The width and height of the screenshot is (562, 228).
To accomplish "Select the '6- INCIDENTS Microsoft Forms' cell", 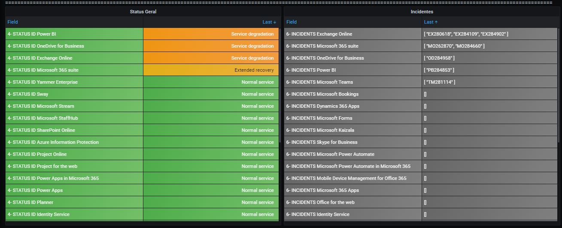I will (x=353, y=118).
